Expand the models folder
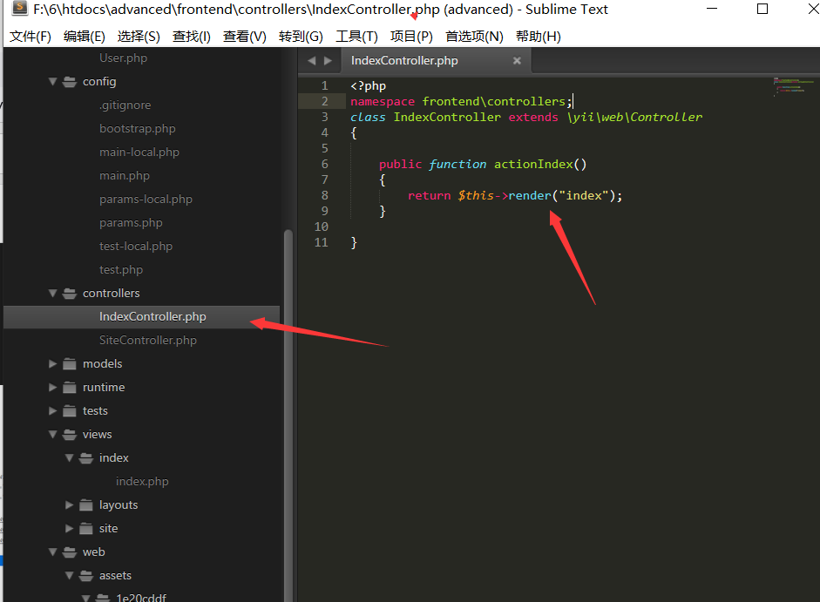 (53, 364)
